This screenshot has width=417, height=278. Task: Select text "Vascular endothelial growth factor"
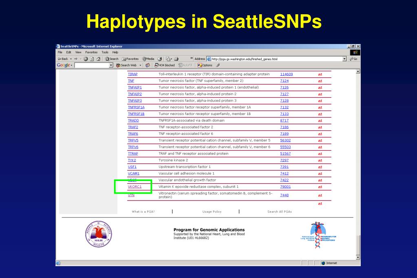[187, 180]
